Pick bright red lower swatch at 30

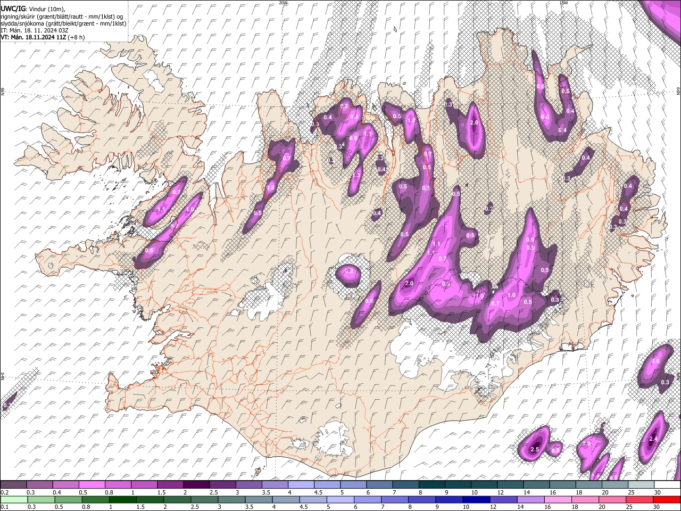click(x=666, y=499)
